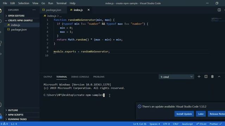
Task: Click the ESLint status bar item
Action: [201, 124]
